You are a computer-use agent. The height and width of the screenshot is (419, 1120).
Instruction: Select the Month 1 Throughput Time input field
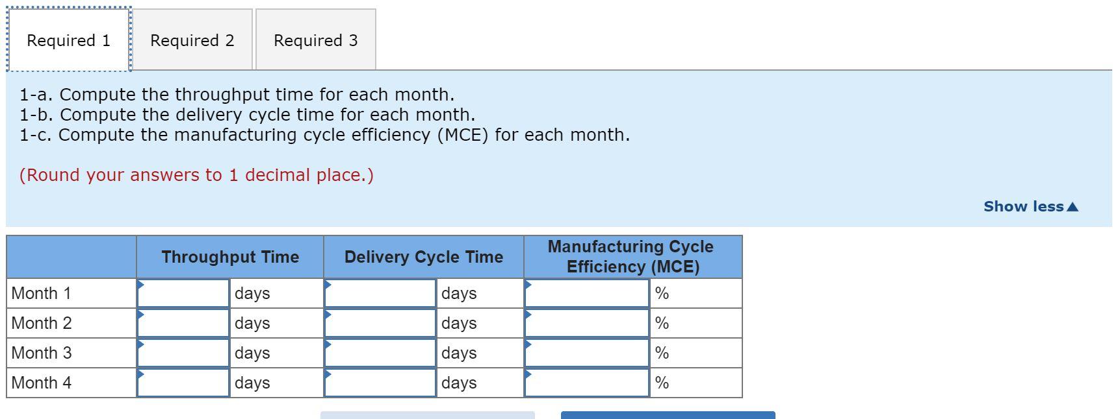tap(183, 293)
